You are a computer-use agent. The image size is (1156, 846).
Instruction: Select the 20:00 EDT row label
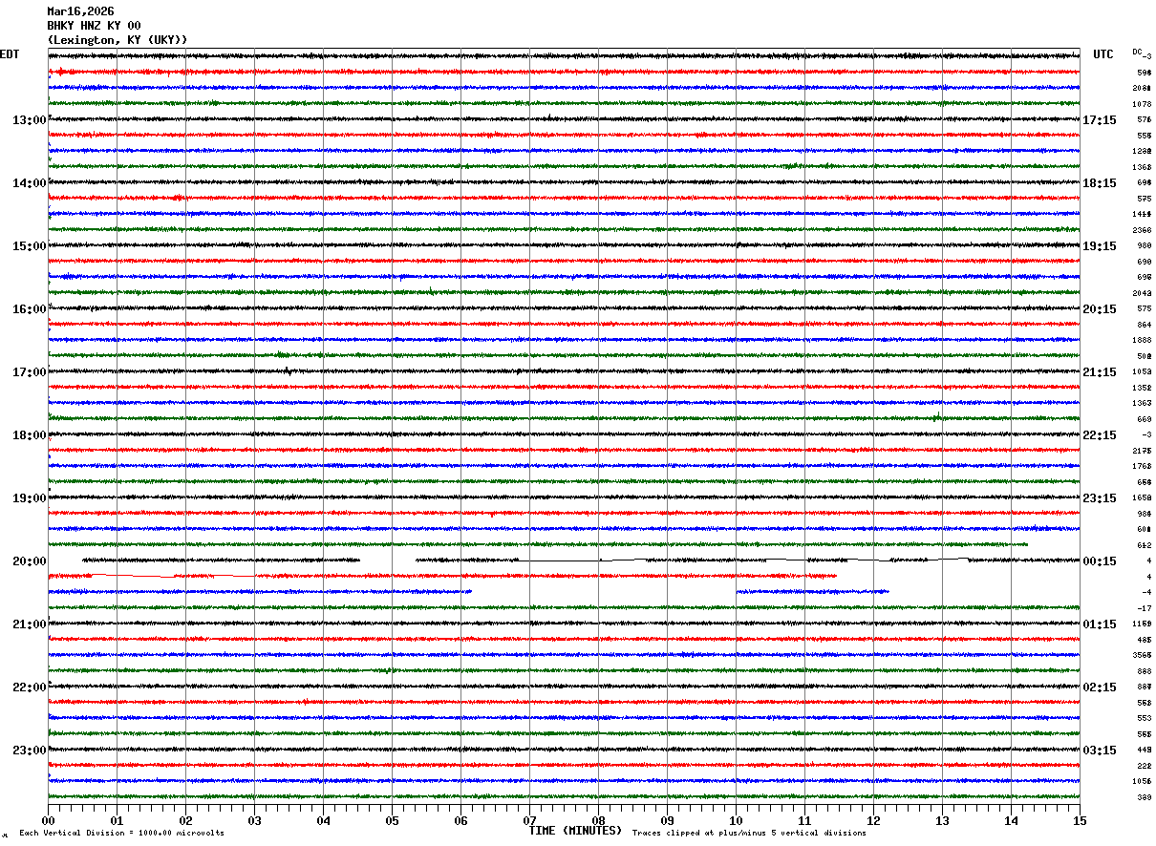pyautogui.click(x=30, y=561)
